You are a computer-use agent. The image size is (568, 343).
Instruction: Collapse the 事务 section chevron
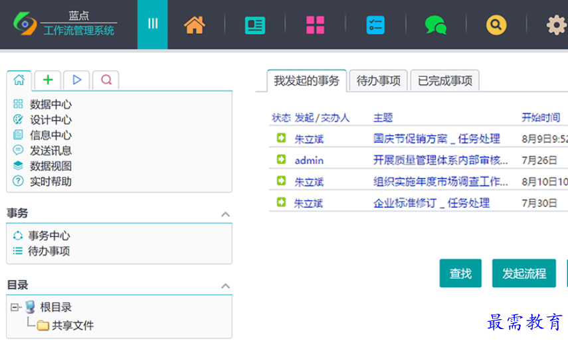(225, 214)
